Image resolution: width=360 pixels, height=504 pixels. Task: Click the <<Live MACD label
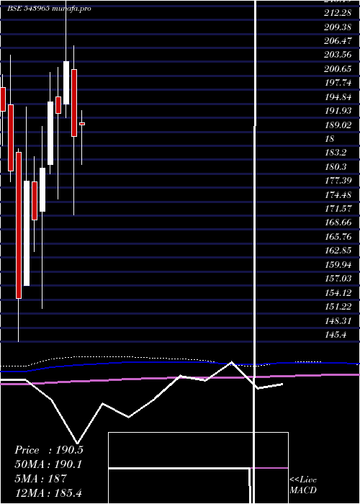click(x=303, y=485)
